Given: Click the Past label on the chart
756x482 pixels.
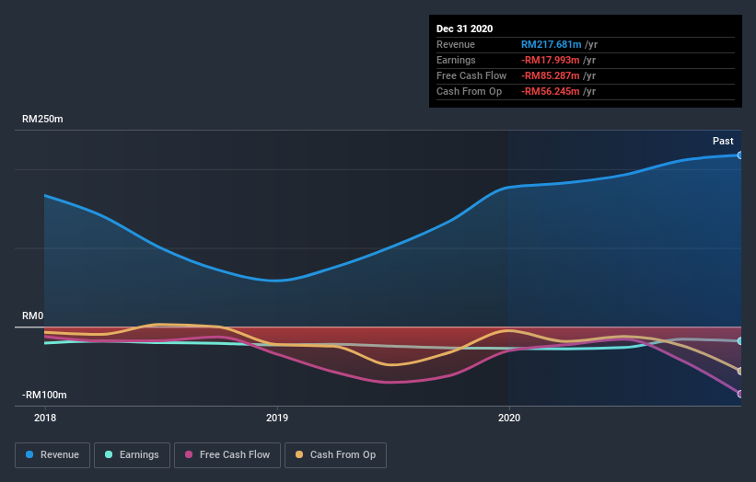Looking at the screenshot, I should coord(723,141).
